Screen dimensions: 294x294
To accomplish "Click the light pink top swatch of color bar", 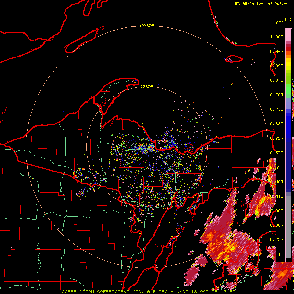I will pos(288,35).
